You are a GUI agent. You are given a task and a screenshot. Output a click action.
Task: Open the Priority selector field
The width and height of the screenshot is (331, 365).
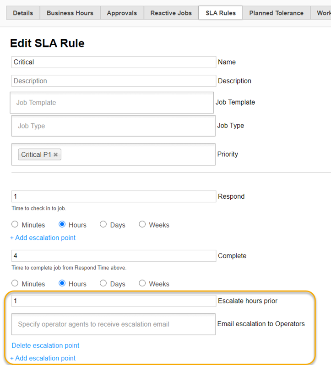click(x=137, y=155)
